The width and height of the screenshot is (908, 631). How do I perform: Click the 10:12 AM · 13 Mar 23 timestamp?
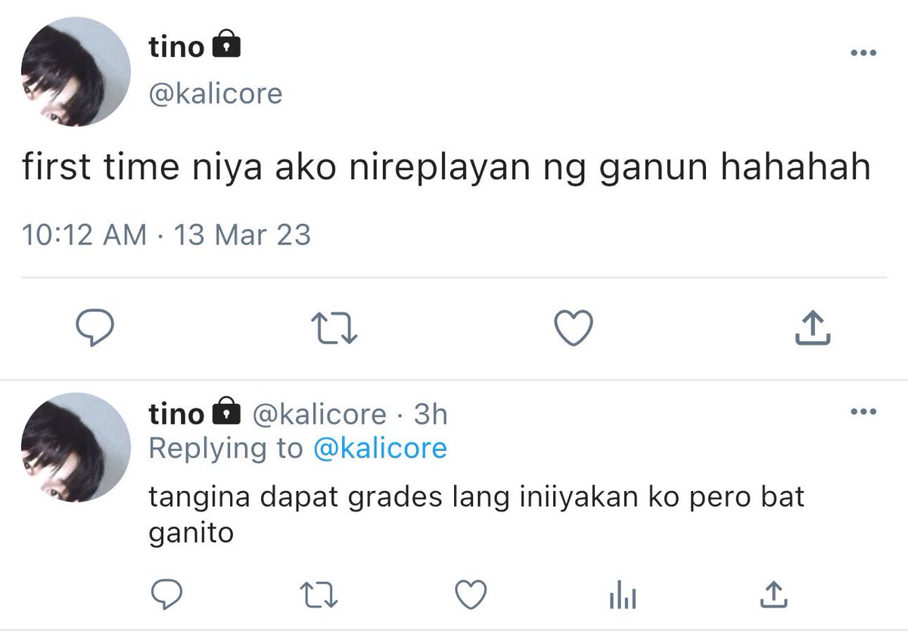[166, 235]
